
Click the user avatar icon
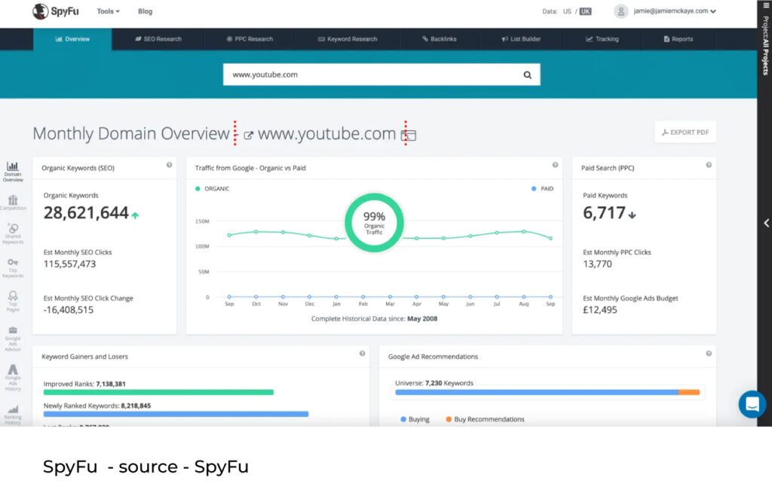621,11
